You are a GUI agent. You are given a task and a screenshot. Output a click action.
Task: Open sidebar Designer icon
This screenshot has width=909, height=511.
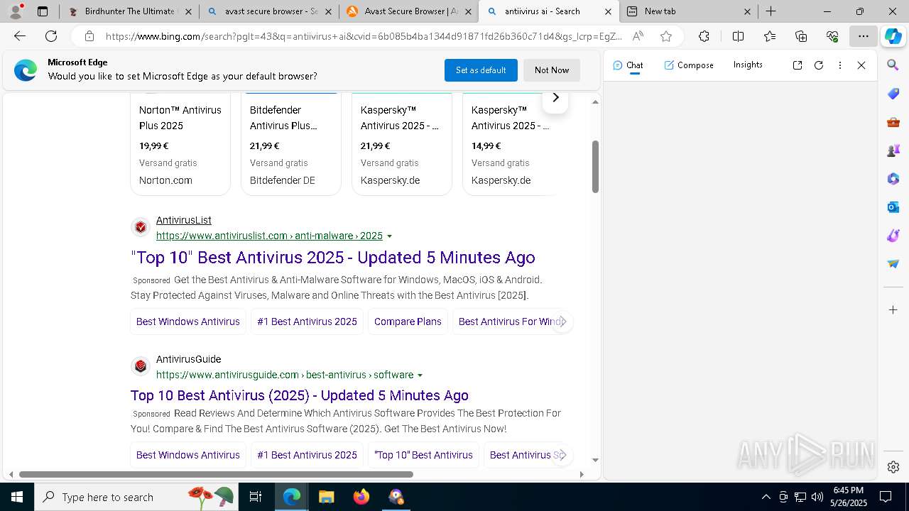(893, 236)
